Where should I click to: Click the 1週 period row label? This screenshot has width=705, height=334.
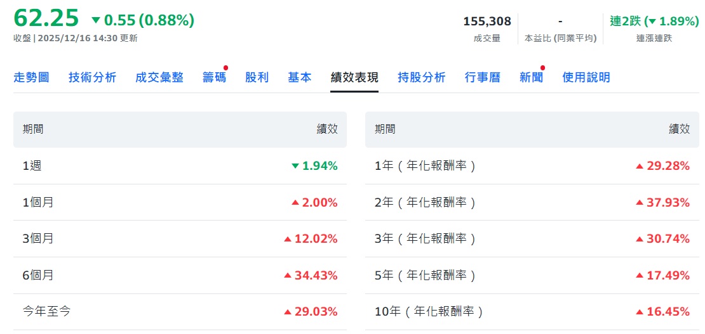[32, 166]
